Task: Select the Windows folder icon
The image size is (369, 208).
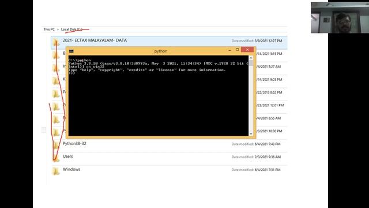Action: tap(56, 171)
